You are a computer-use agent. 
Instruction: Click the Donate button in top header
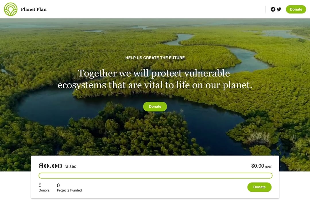(296, 9)
